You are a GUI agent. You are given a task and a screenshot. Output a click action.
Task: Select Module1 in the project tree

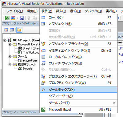(x=28, y=69)
